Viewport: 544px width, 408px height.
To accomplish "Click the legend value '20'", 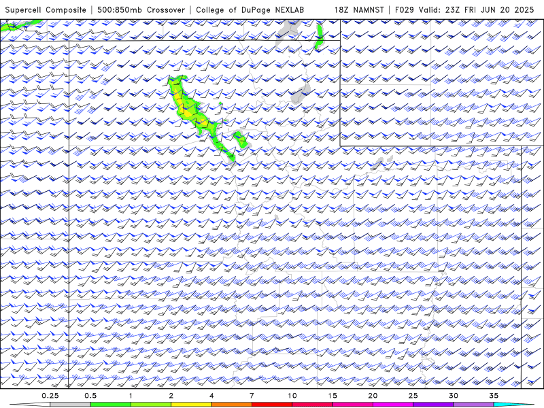I will point(373,396).
